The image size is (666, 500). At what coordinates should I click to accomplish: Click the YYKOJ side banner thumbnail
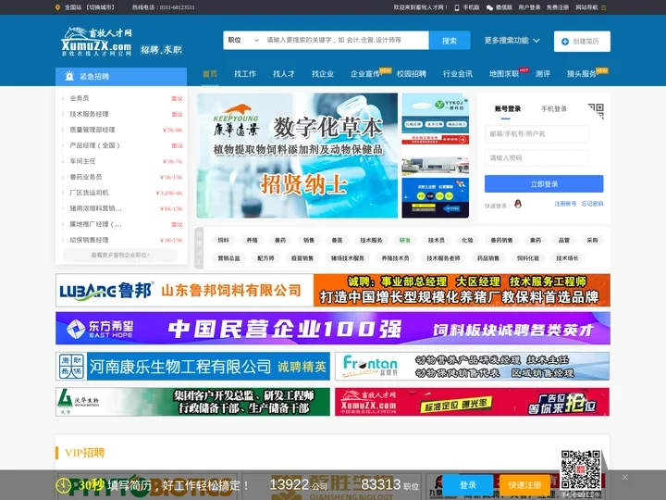tap(436, 119)
